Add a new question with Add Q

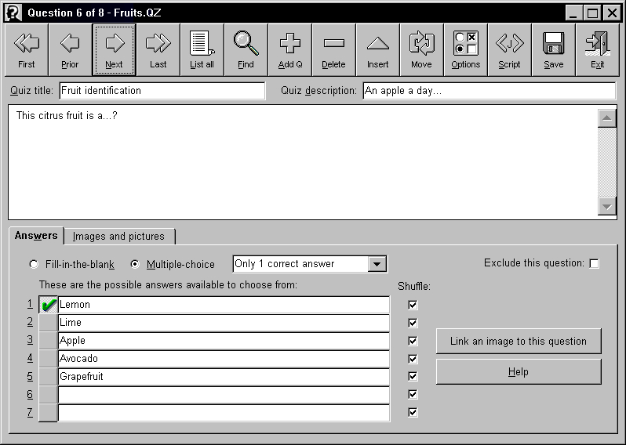pos(289,50)
